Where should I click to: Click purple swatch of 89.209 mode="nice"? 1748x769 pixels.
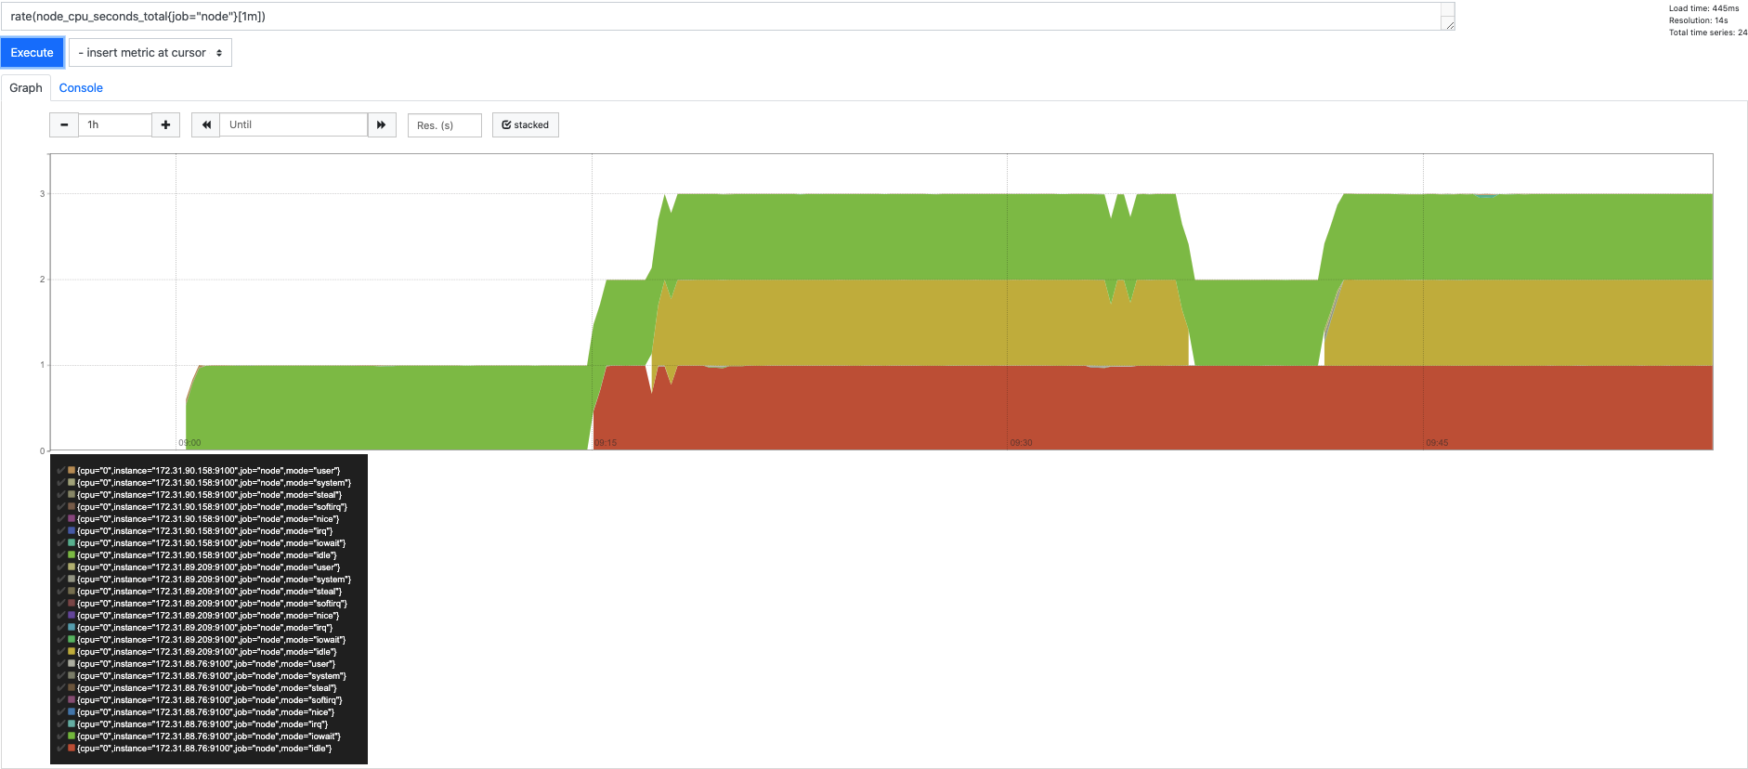pos(72,616)
